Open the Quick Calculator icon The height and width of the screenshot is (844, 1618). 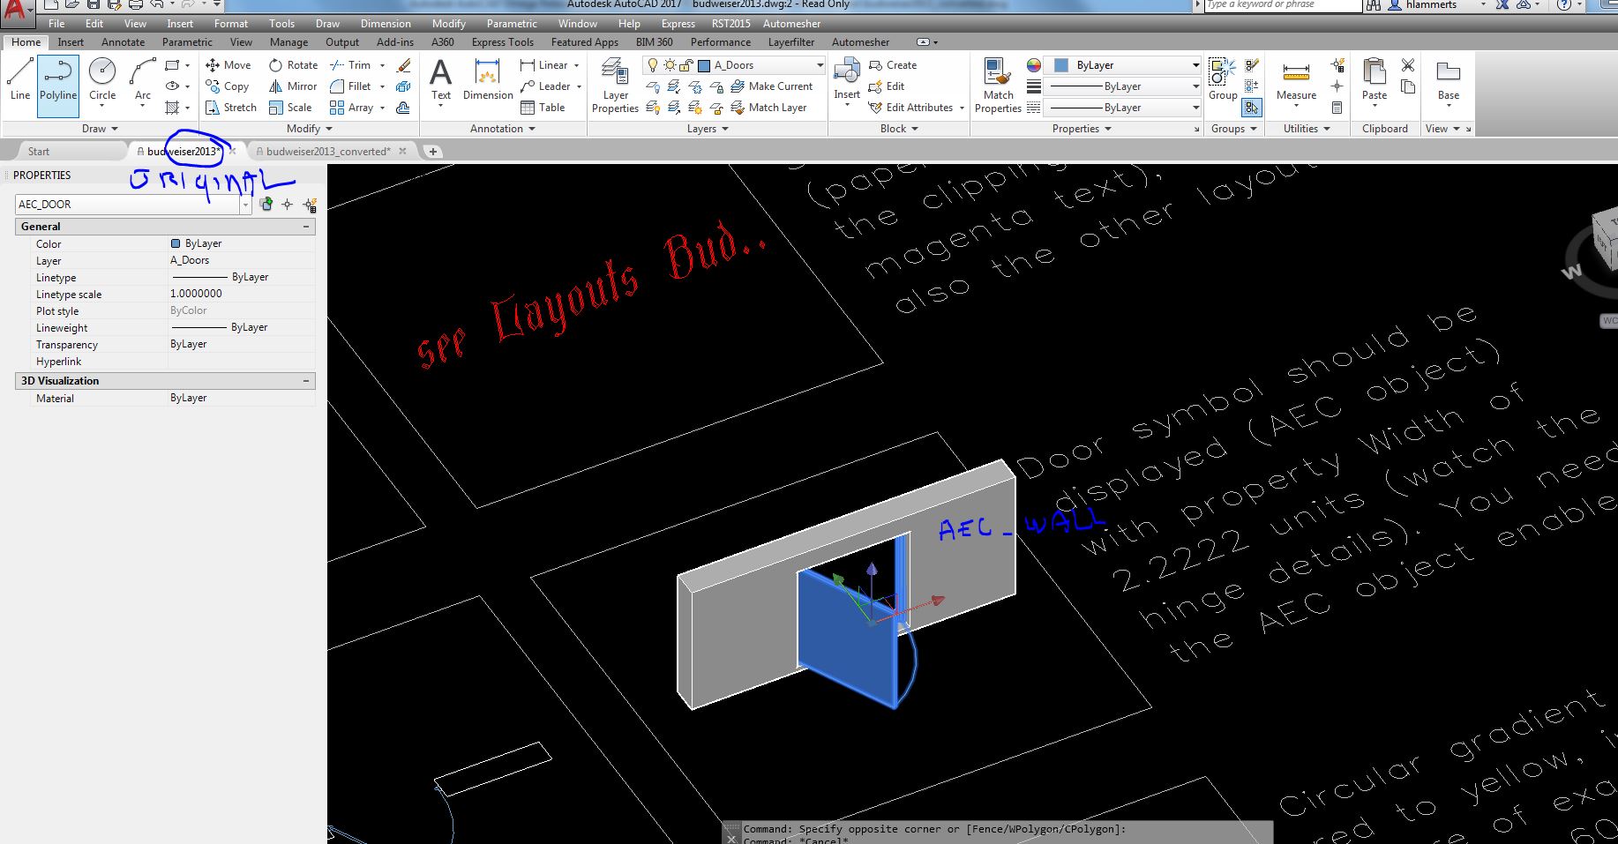point(1337,108)
